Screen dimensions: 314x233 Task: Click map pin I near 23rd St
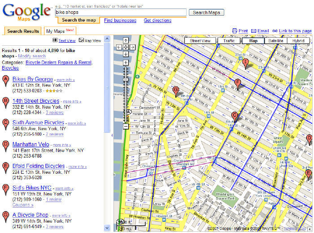245,63
